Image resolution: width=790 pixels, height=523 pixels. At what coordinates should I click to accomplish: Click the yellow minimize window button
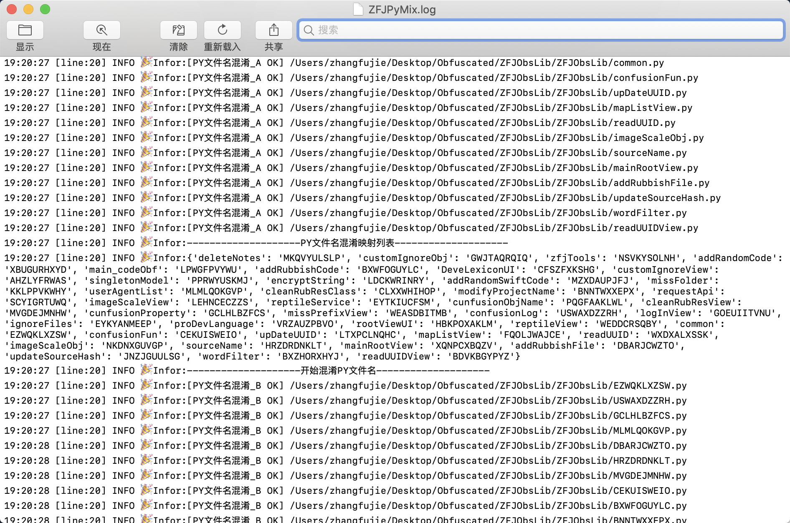pyautogui.click(x=28, y=9)
